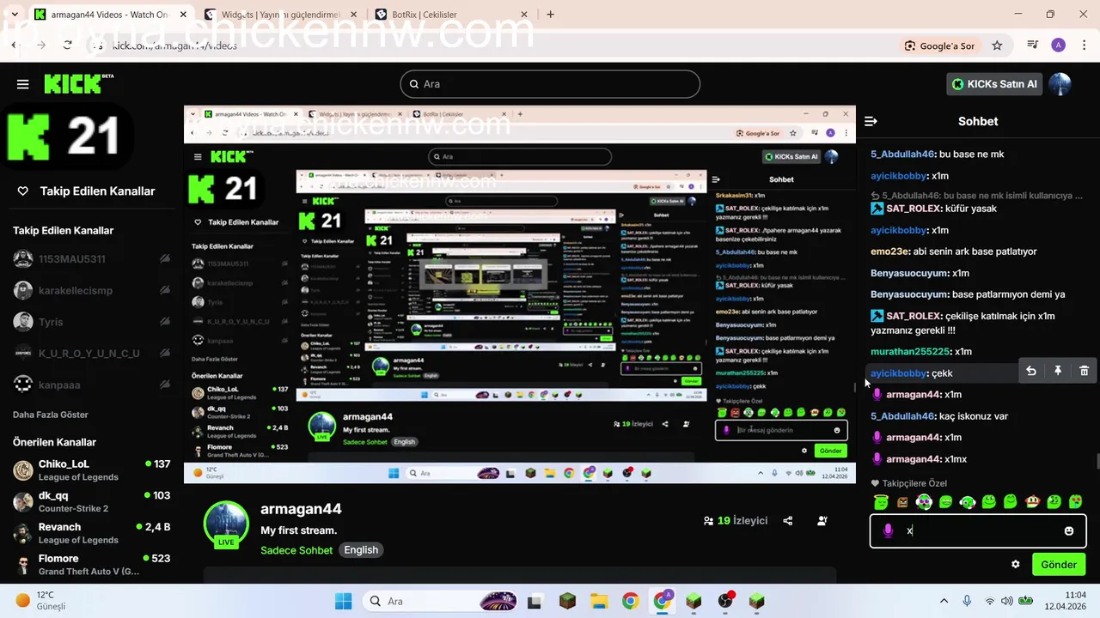Click username emo23e in chat
This screenshot has width=1100, height=618.
click(889, 251)
